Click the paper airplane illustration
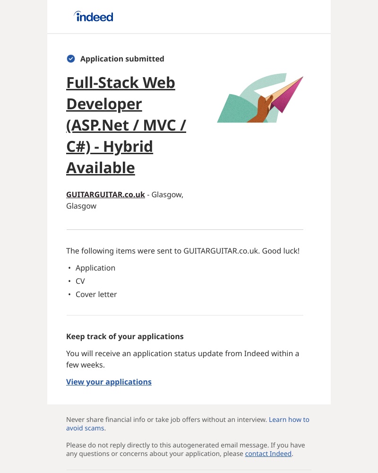Screen dimensions: 378x473 (260, 98)
